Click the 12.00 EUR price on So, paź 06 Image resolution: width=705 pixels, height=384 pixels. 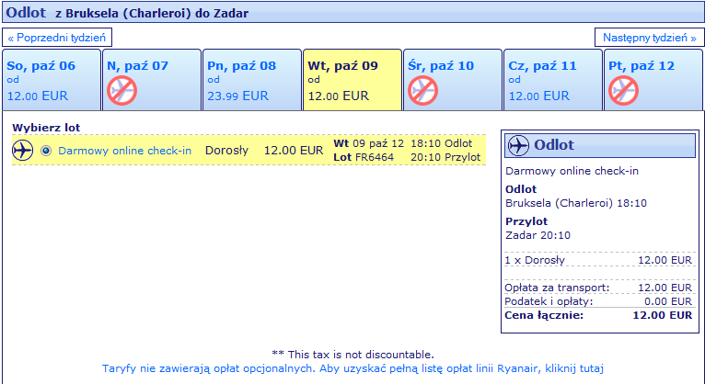pos(38,96)
